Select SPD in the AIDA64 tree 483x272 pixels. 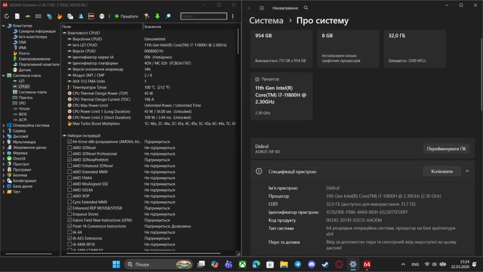pos(22,103)
